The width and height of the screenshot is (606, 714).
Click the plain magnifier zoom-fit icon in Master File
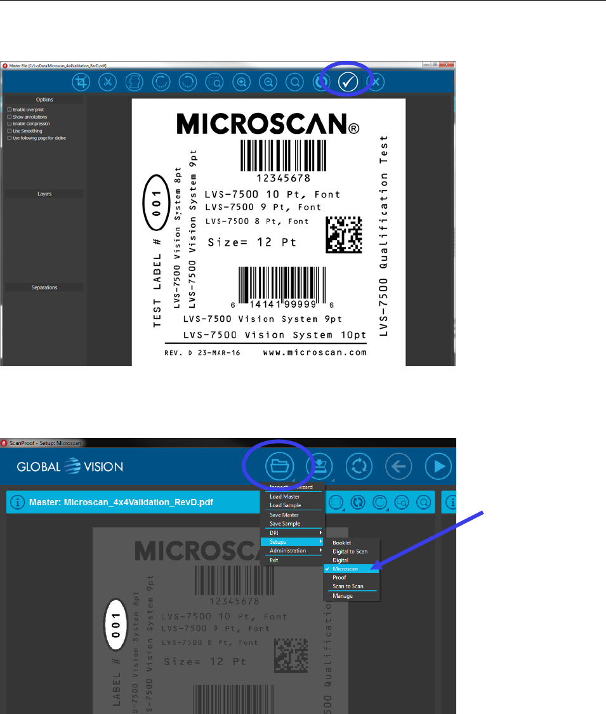295,82
